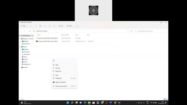Select Pictures under This PC
The height and width of the screenshot is (105, 187).
pos(26,60)
